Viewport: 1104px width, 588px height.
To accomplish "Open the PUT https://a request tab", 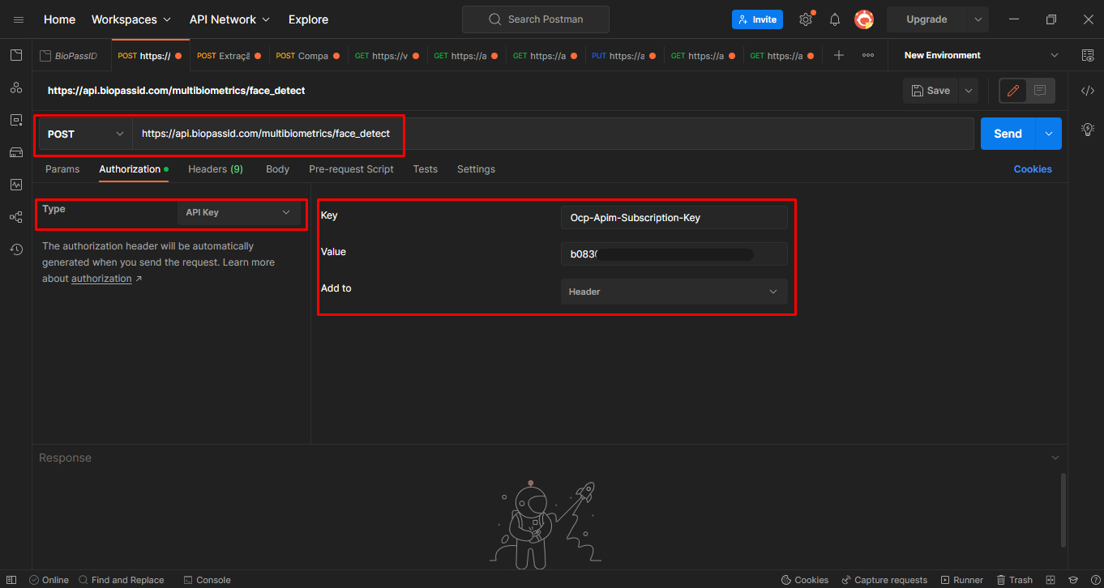I will (x=623, y=56).
